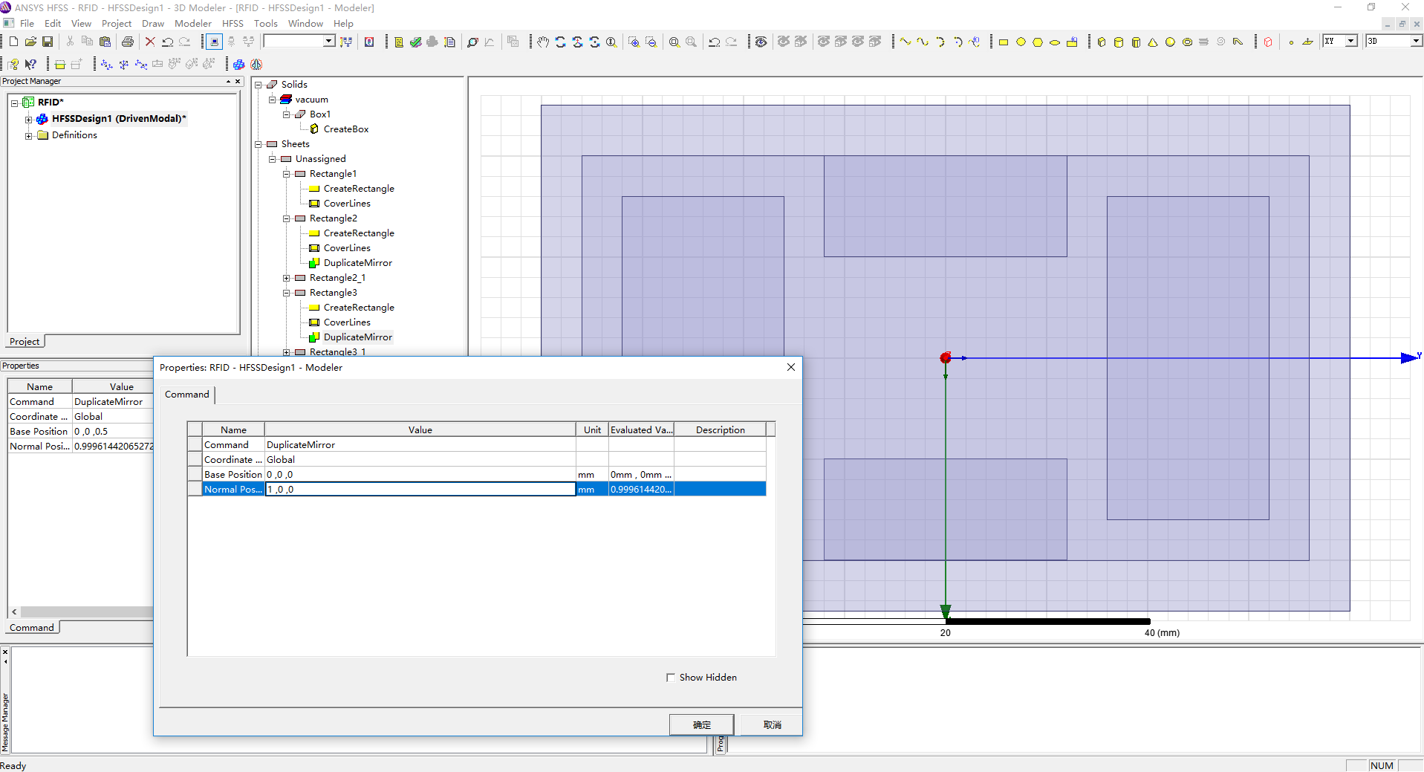Open the XY drawing plane dropdown
The image size is (1424, 772).
click(x=1350, y=42)
